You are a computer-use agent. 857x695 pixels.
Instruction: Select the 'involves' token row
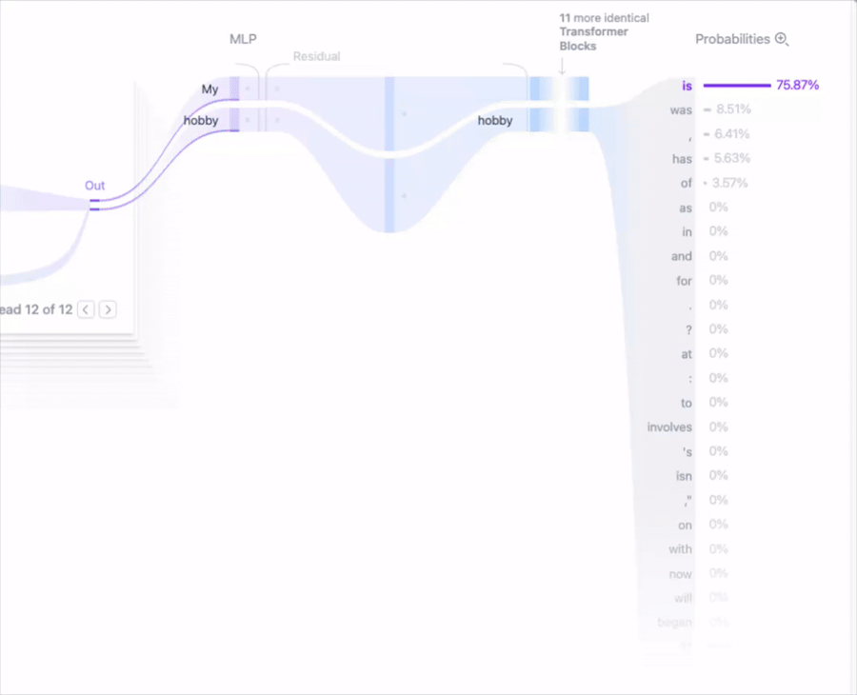(688, 427)
